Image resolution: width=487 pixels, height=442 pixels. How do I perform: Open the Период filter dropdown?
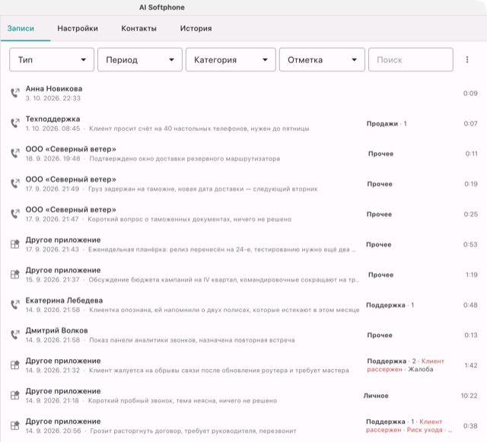tap(140, 59)
